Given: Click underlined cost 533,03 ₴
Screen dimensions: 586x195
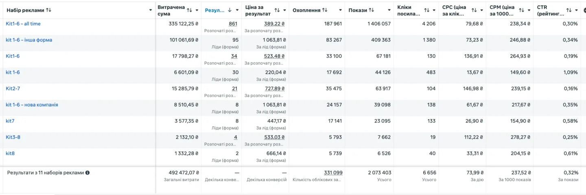Looking at the screenshot, I should (274, 137).
